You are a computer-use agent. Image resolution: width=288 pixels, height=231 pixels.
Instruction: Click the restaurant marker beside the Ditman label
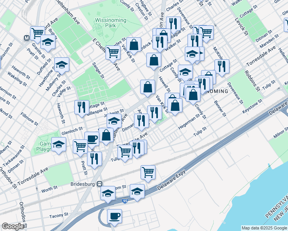coord(141,121)
